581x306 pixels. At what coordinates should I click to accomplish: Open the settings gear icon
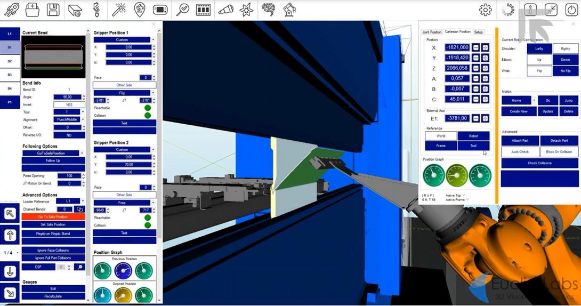coord(485,10)
